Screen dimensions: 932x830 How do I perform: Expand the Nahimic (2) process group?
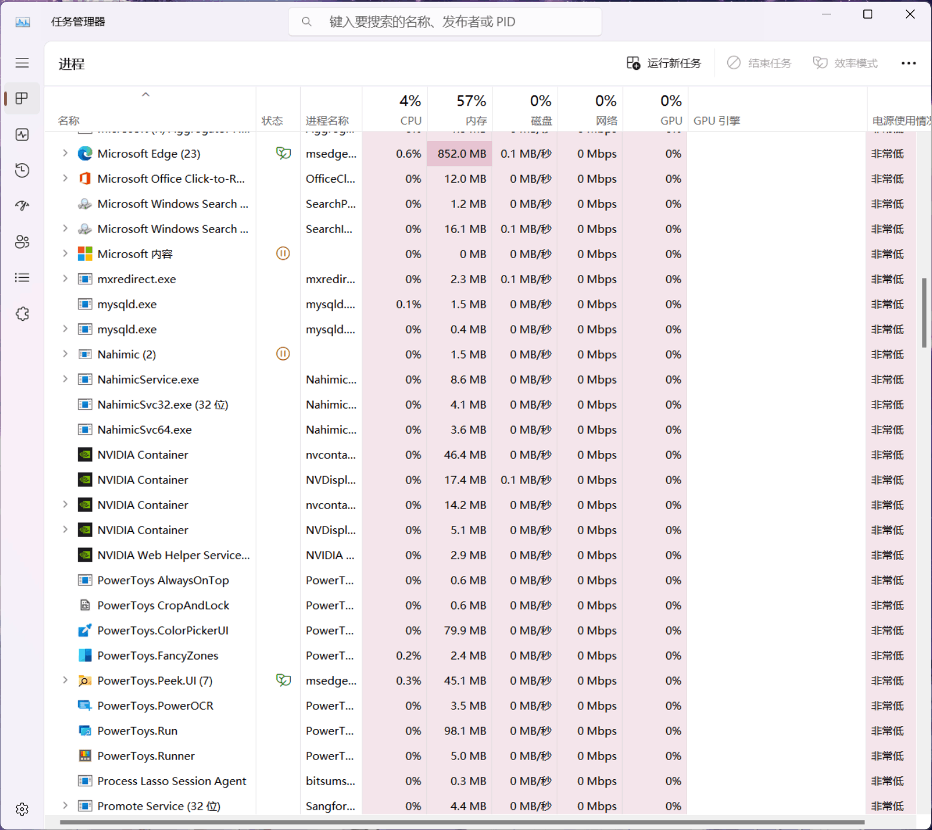coord(65,354)
